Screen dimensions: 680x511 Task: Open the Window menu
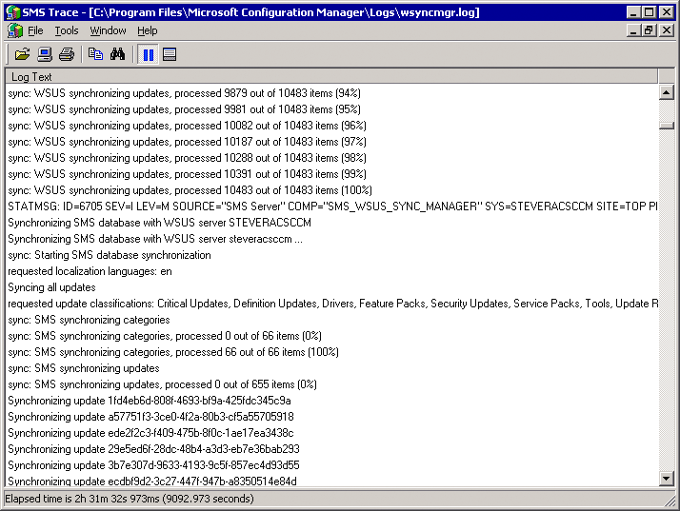tap(108, 30)
